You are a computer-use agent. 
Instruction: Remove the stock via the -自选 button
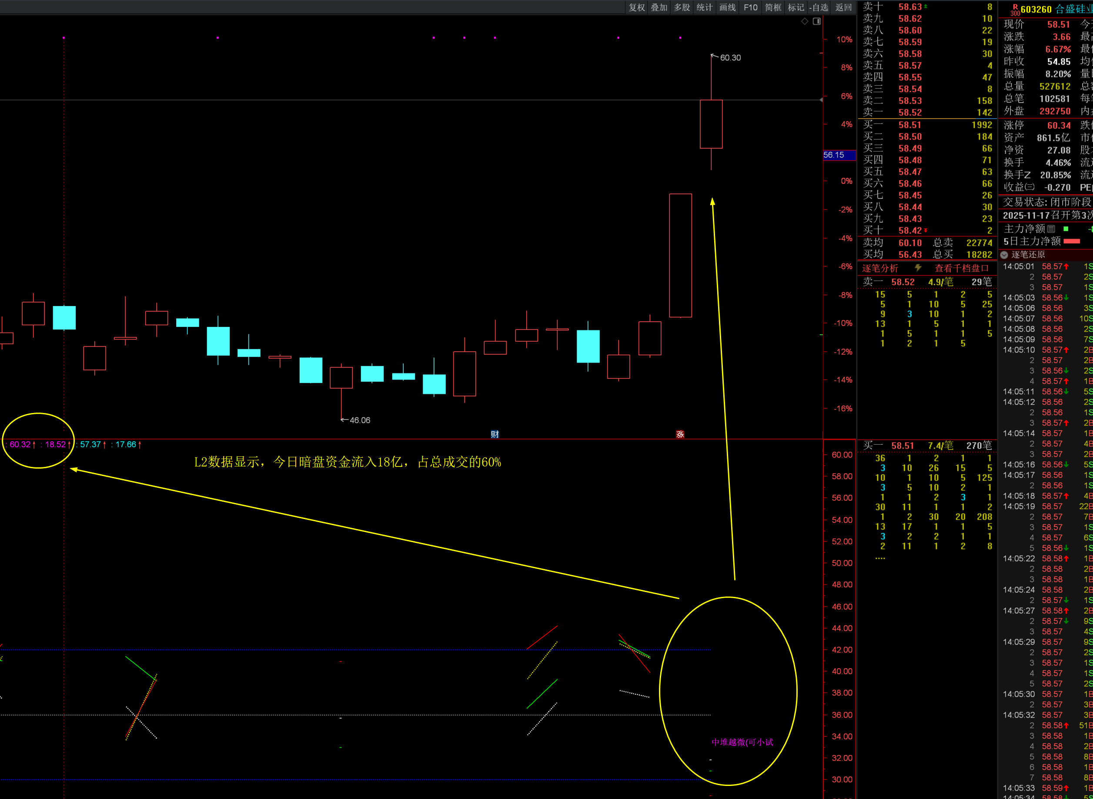click(819, 7)
